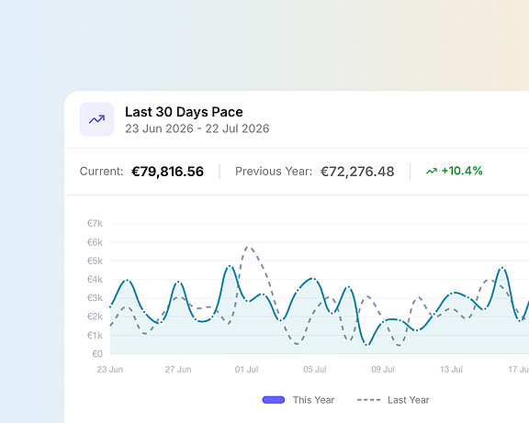Click the '13 Jul' x-axis label
This screenshot has height=423, width=529.
point(452,370)
